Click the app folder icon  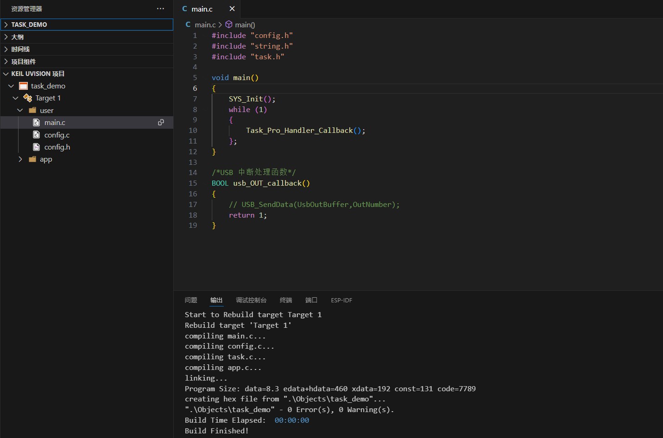(x=32, y=159)
